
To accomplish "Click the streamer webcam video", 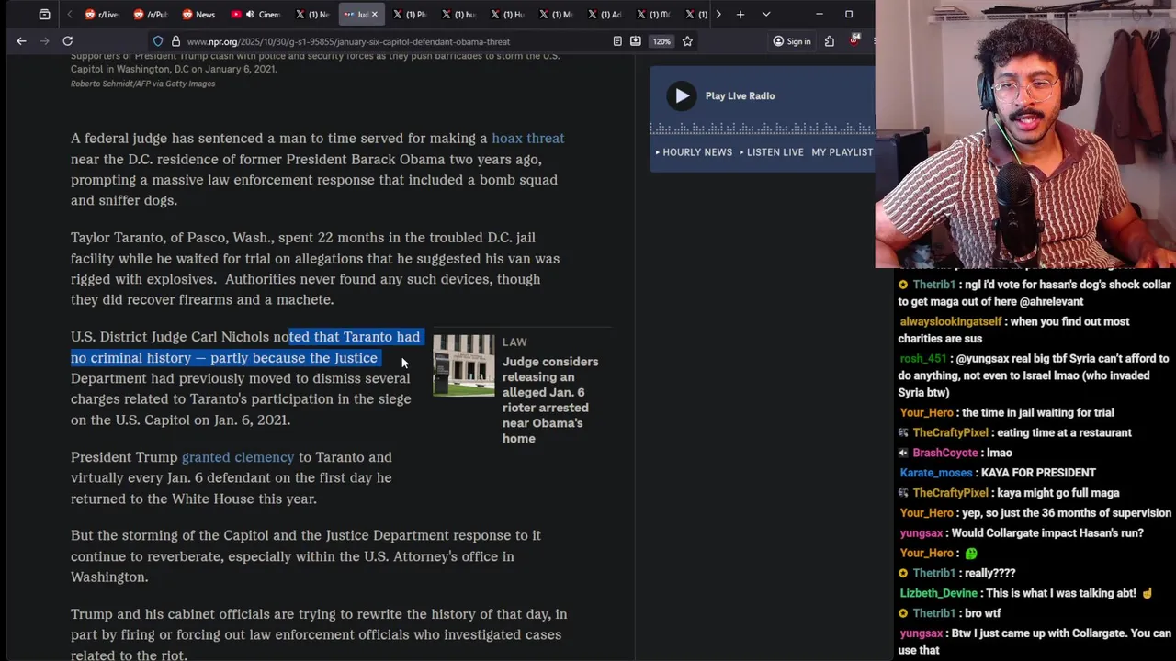I will 1025,134.
